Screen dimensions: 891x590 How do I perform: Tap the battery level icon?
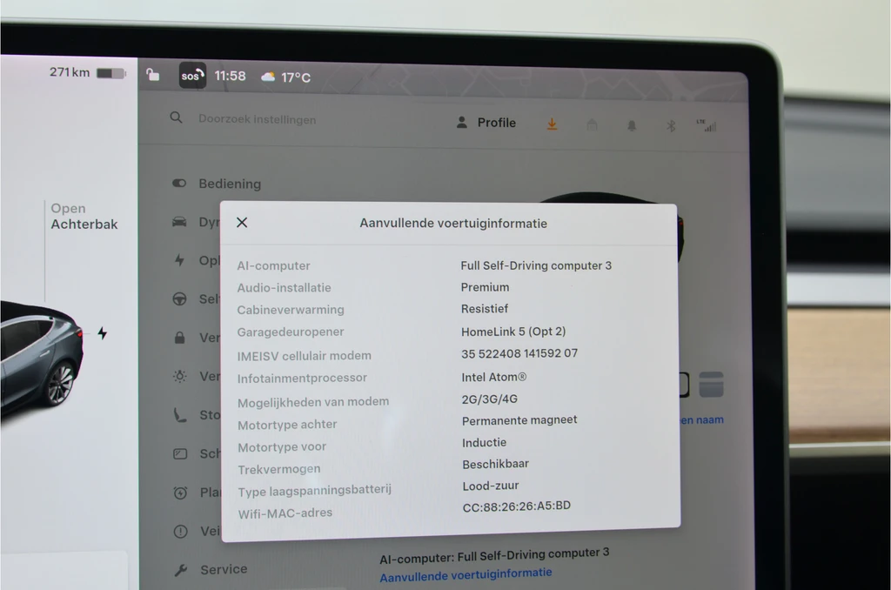coord(111,73)
